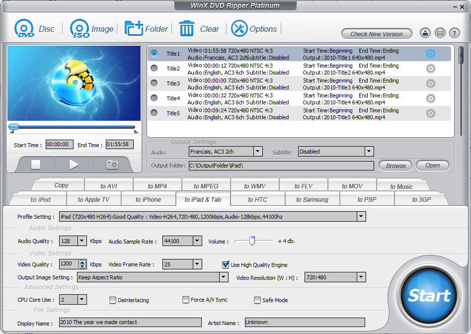Open help via question mark icon
This screenshot has height=334, width=471.
pos(455,33)
